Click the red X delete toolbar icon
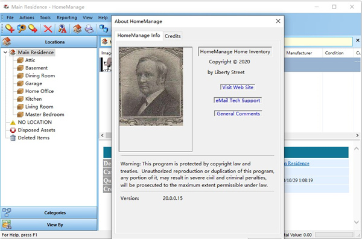362x239 pixels. (48, 29)
